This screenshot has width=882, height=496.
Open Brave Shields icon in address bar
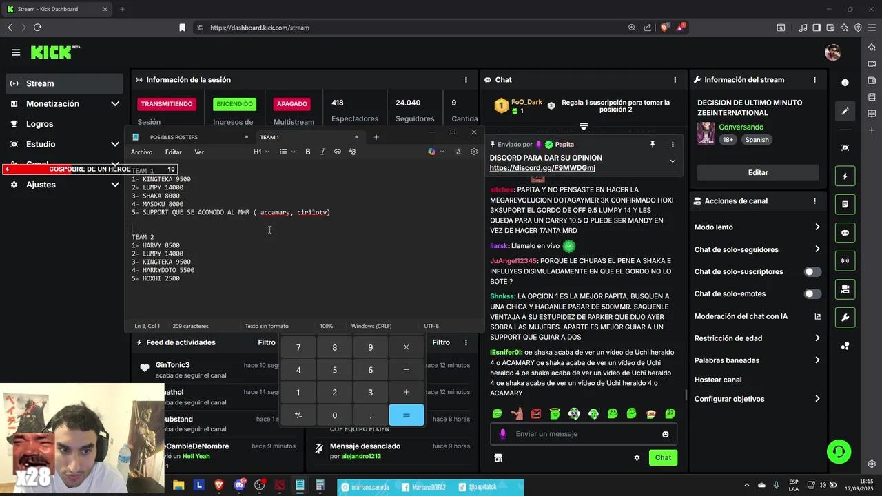pos(664,28)
